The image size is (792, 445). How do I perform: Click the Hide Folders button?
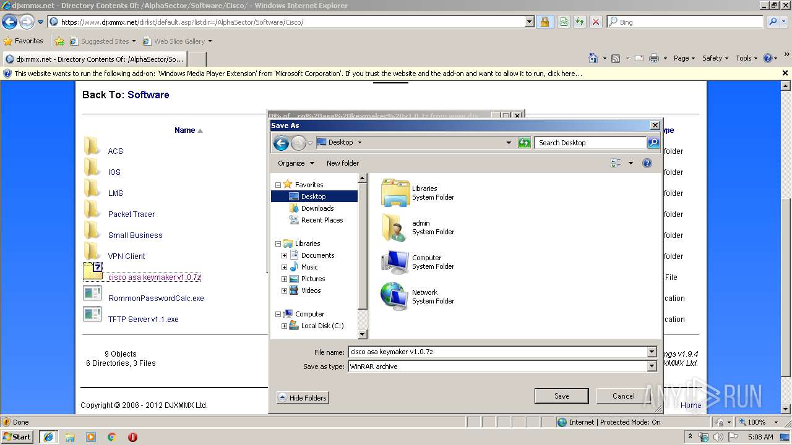[303, 398]
